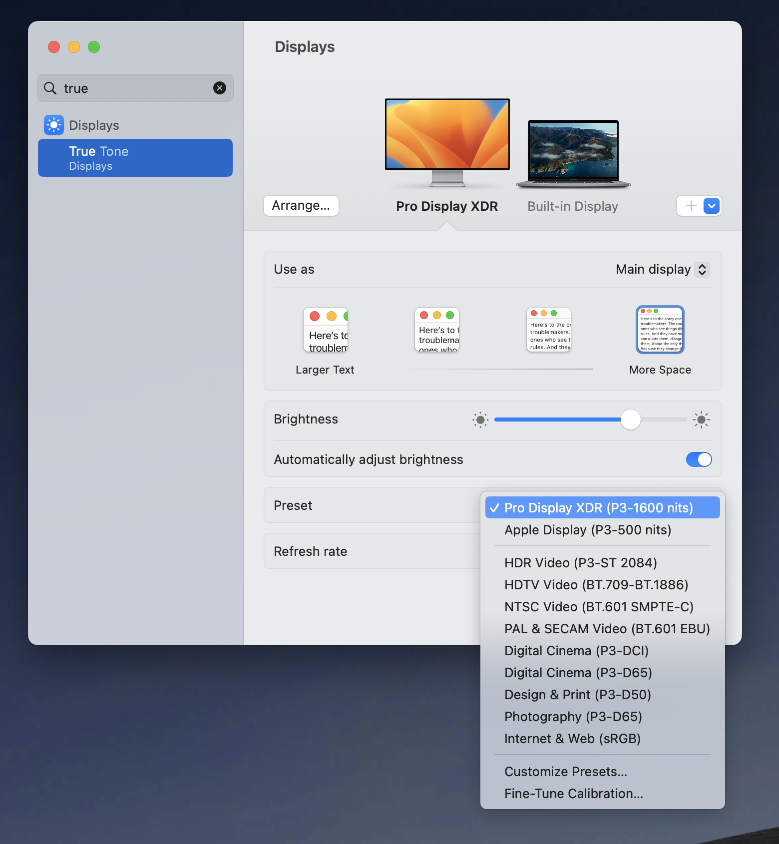Click in the settings search field
This screenshot has height=844, width=779.
[x=135, y=88]
